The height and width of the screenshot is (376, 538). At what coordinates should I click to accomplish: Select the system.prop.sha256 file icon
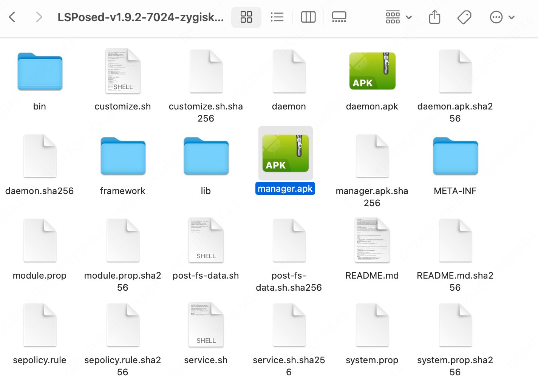click(x=455, y=325)
